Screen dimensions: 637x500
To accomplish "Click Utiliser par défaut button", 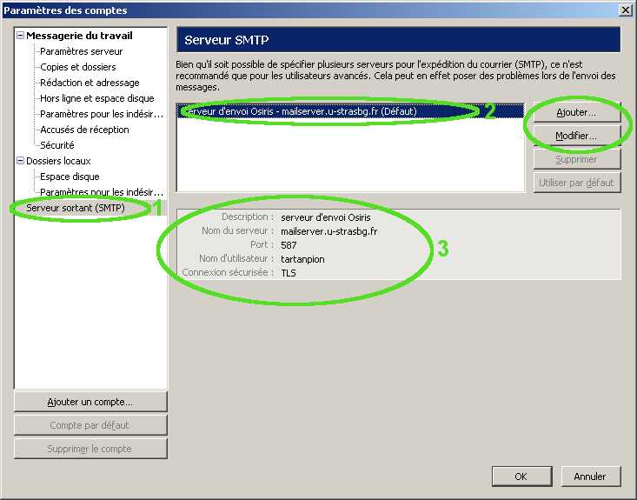I will (576, 183).
